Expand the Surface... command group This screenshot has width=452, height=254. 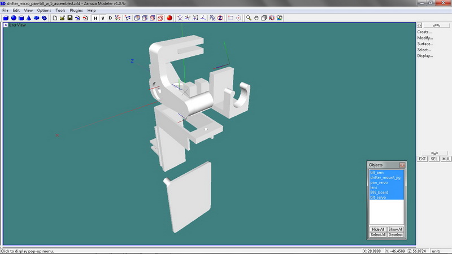pyautogui.click(x=425, y=44)
